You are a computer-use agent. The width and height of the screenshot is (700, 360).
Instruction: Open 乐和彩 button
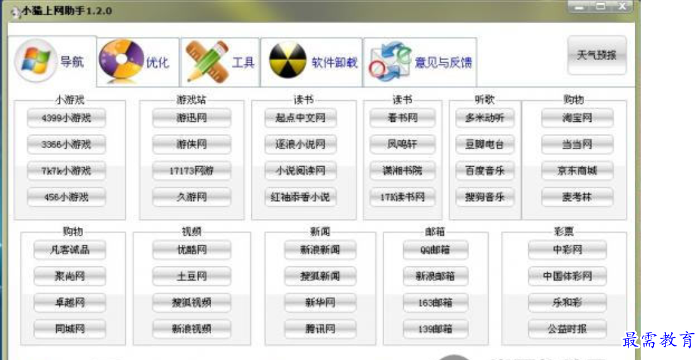pyautogui.click(x=567, y=303)
